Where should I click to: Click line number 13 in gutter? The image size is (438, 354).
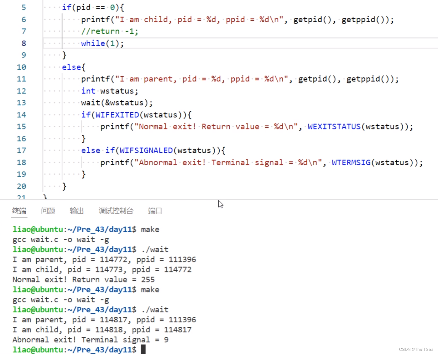[21, 103]
